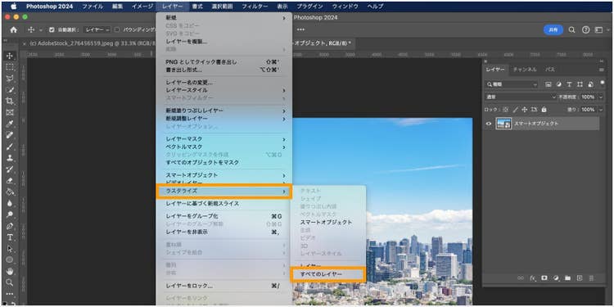Select the History Brush tool
The image size is (614, 307).
tap(10, 169)
